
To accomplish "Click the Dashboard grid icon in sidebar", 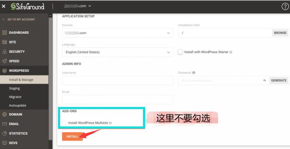I will [4, 32].
